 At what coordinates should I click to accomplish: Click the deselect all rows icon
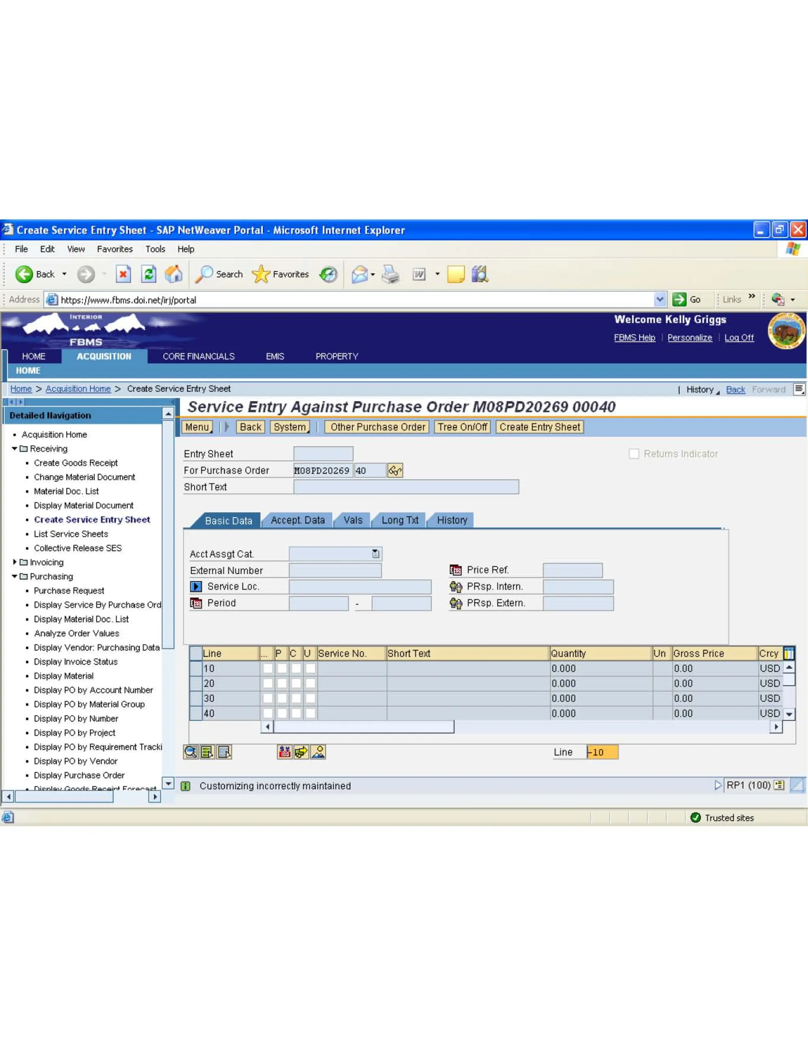coord(224,752)
